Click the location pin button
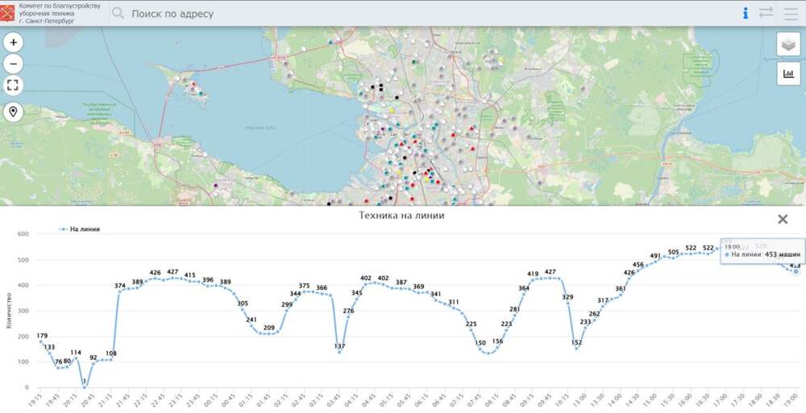 14,112
